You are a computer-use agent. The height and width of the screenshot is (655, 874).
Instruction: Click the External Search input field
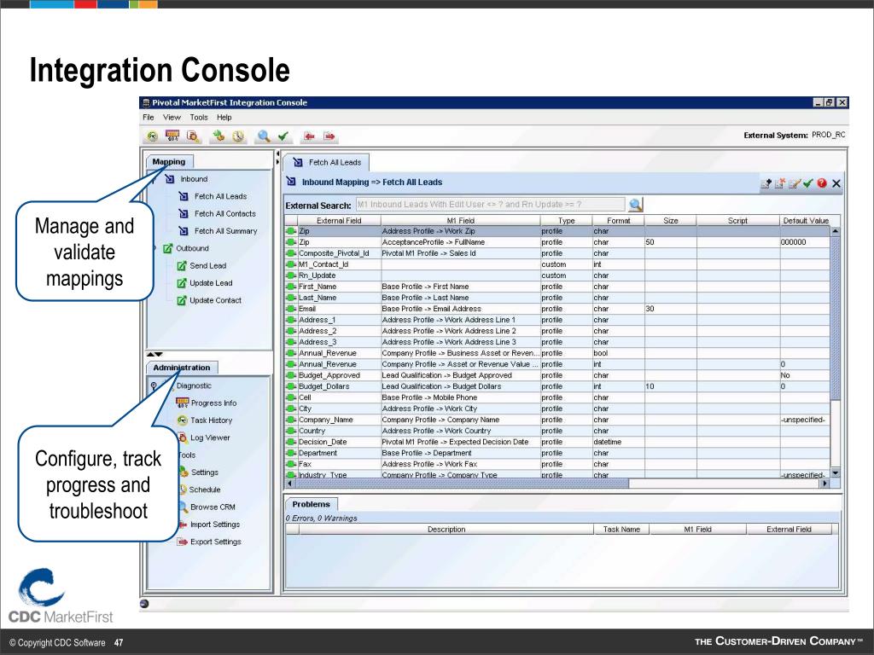coord(491,205)
